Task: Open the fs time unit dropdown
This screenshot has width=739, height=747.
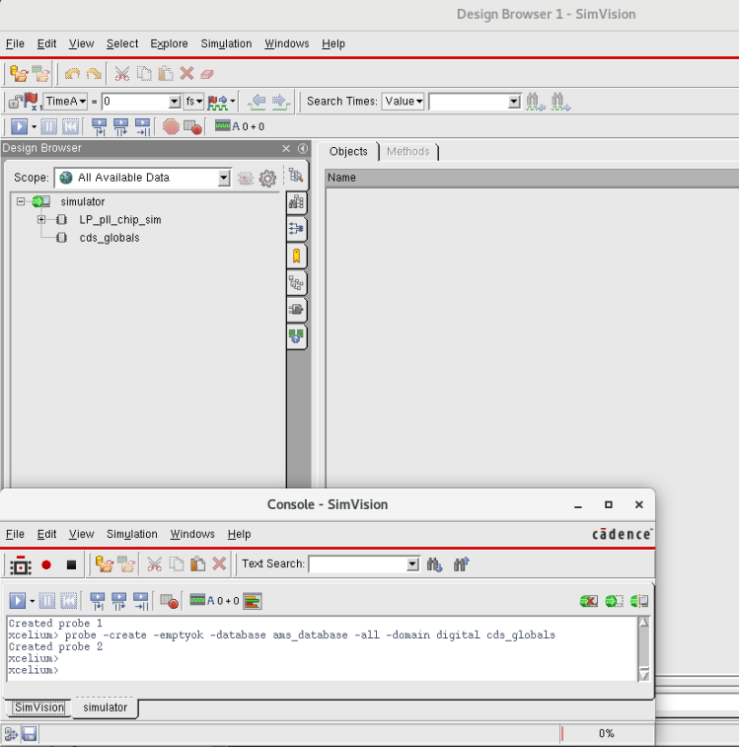Action: tap(194, 102)
